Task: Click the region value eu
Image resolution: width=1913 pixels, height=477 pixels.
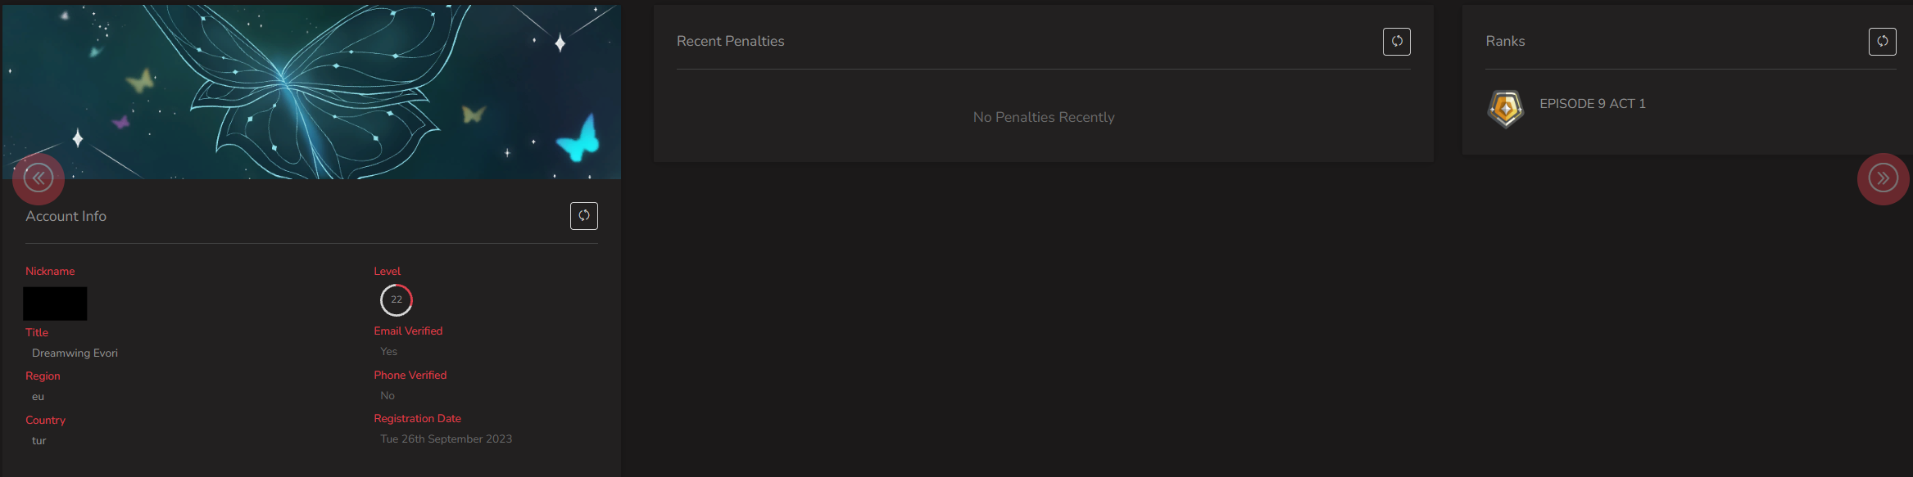Action: coord(38,397)
